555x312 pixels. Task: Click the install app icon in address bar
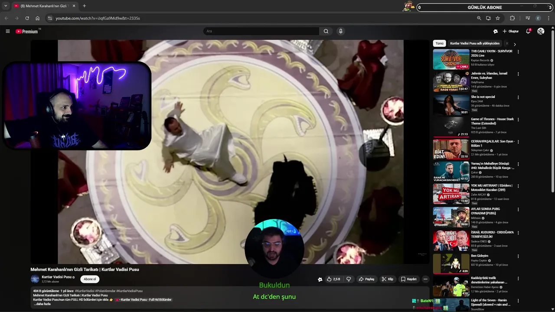click(x=488, y=18)
